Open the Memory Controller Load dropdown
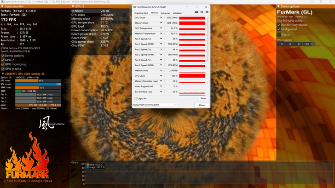335x188 pixels. [161, 81]
